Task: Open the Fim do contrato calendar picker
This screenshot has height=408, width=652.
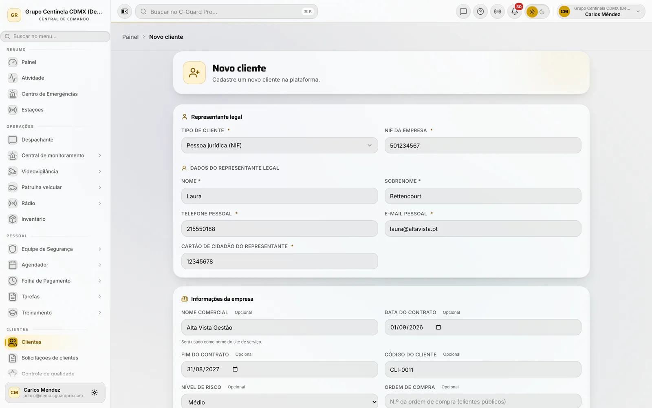Action: [x=235, y=369]
